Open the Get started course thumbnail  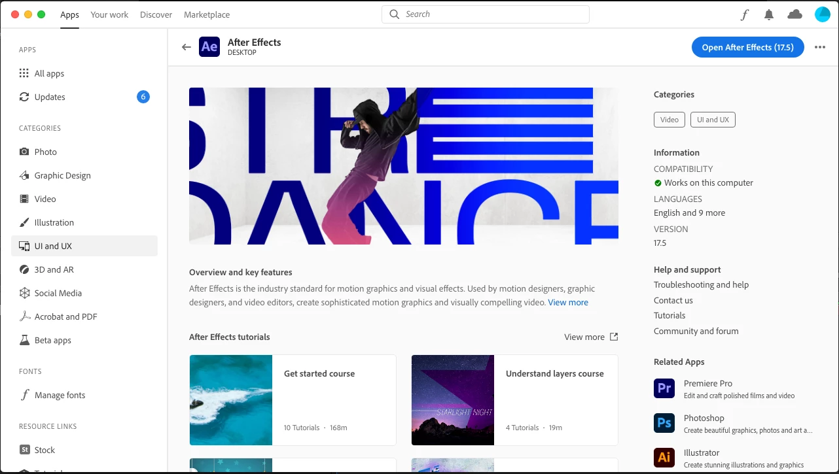coord(231,400)
